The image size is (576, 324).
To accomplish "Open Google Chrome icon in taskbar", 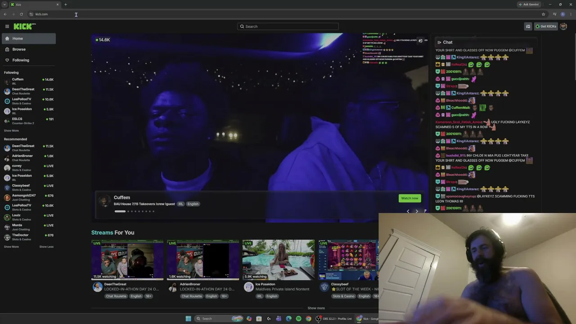I will coord(308,319).
